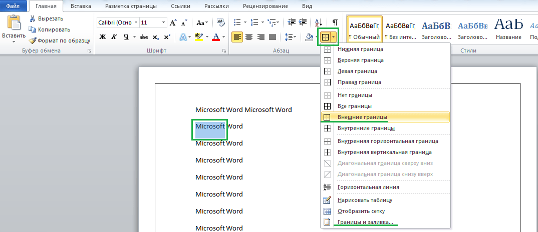Choose Нижняя граница from borders menu
Viewport: 538px width, 232px height.
(x=385, y=49)
